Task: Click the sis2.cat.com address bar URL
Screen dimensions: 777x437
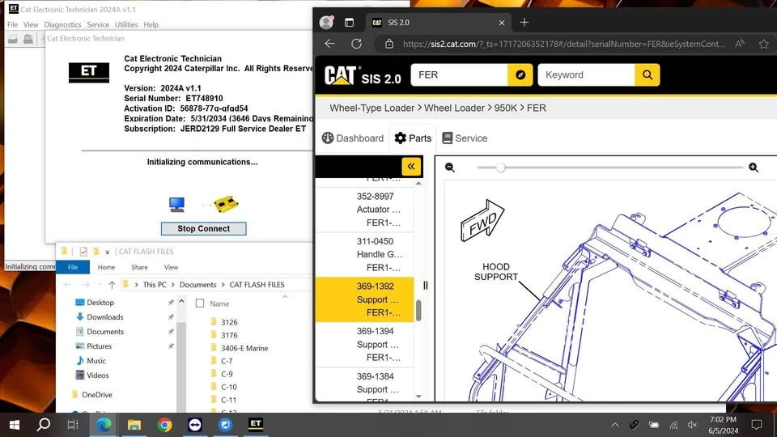Action: pyautogui.click(x=564, y=44)
